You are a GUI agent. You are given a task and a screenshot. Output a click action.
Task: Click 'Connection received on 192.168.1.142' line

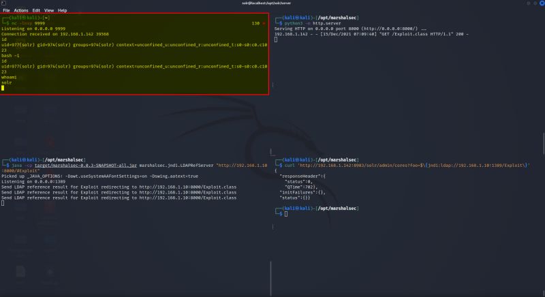click(x=55, y=34)
